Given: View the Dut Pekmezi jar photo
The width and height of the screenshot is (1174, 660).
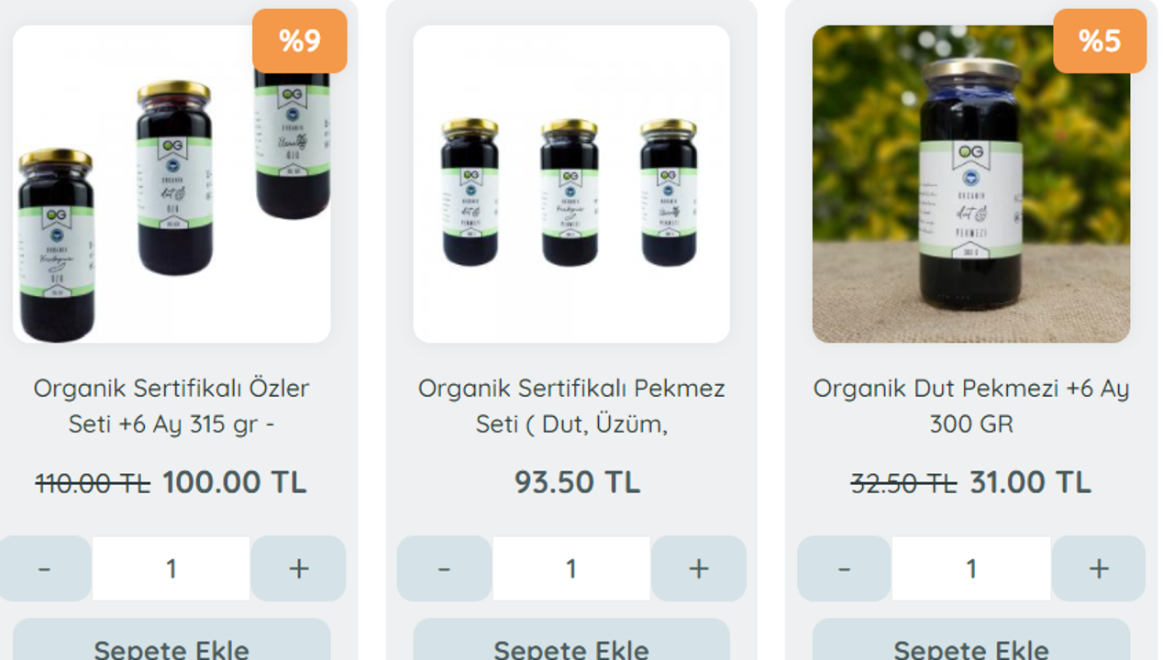Looking at the screenshot, I should pyautogui.click(x=971, y=184).
